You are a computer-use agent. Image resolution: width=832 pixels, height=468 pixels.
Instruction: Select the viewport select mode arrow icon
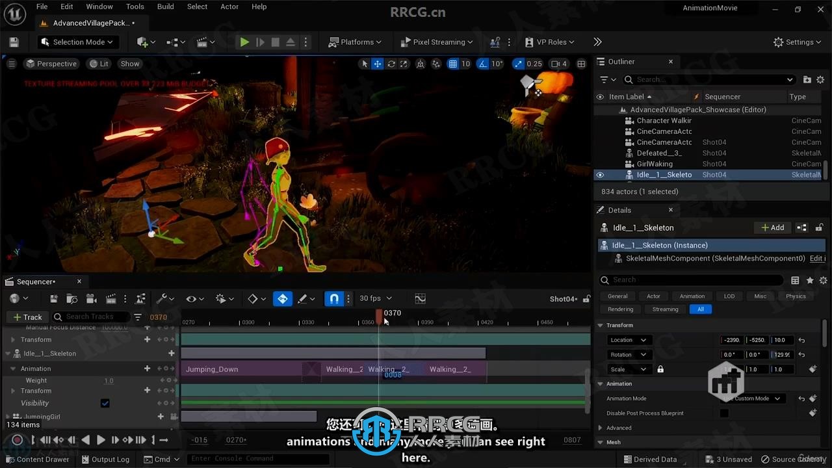click(365, 64)
